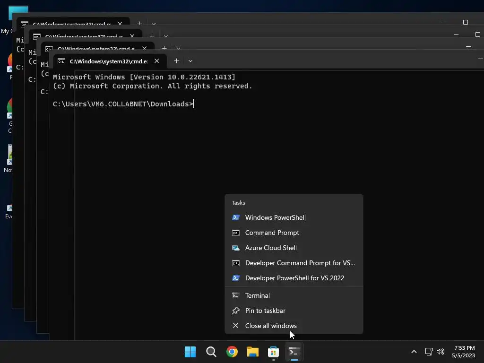This screenshot has width=484, height=363.
Task: Close tab in second terminal window behind
Action: (x=144, y=49)
